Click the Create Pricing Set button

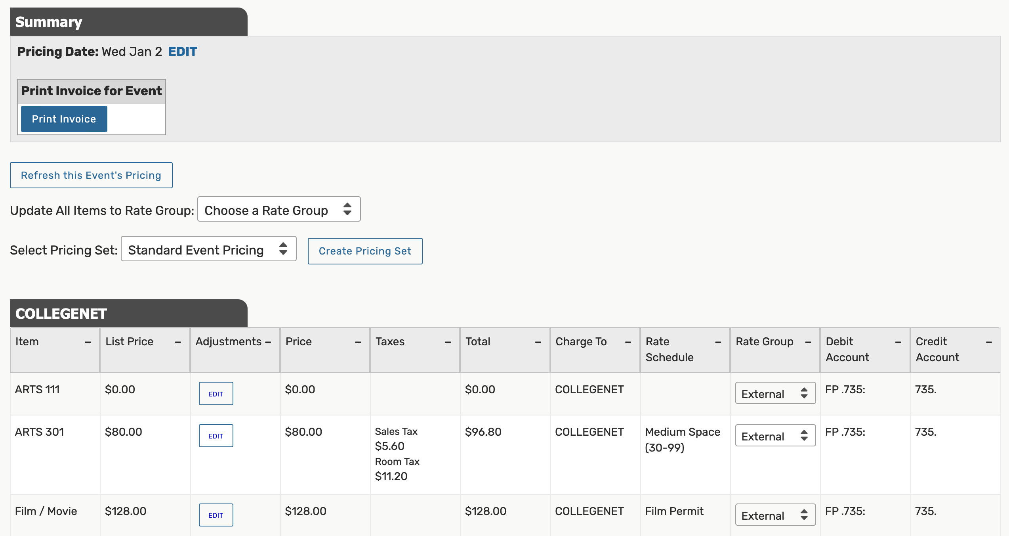(x=364, y=251)
